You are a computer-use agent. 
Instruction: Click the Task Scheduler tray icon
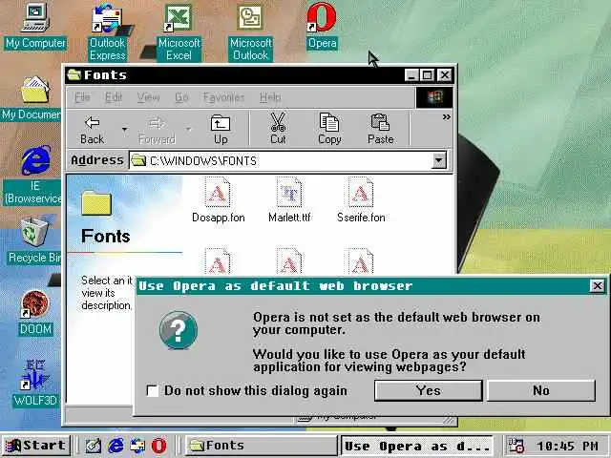(x=516, y=446)
